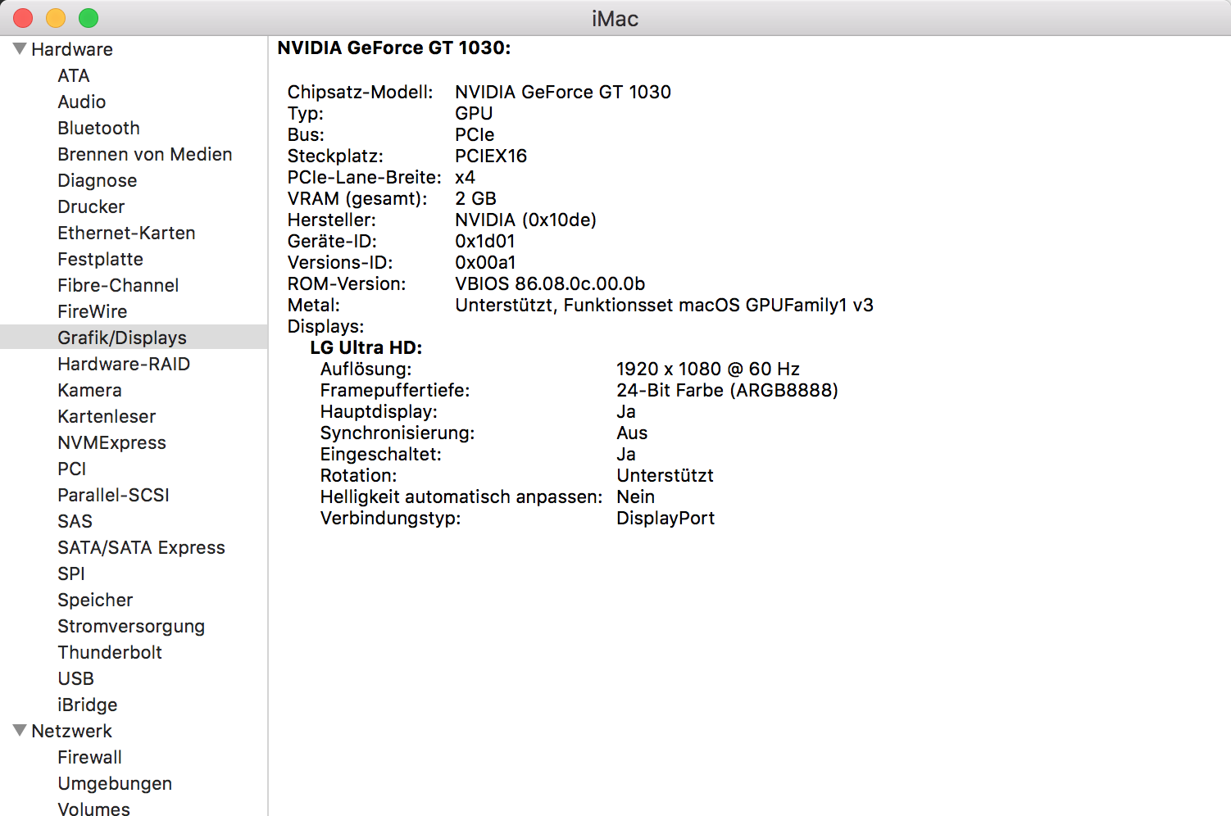Screen dimensions: 1231x816
Task: Click the Hauptdisplay value Ja
Action: click(x=626, y=411)
